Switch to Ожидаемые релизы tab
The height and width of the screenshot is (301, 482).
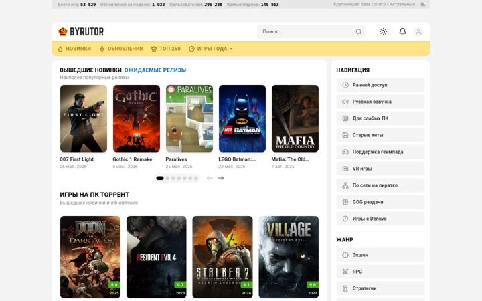[155, 70]
